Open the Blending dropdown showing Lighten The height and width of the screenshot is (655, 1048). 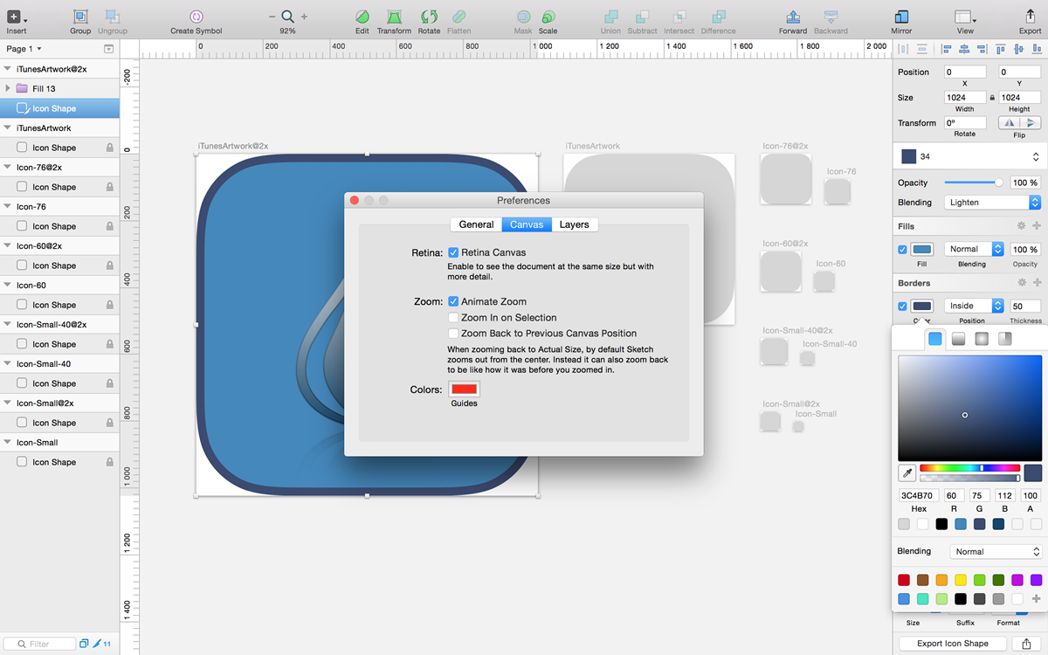(992, 203)
